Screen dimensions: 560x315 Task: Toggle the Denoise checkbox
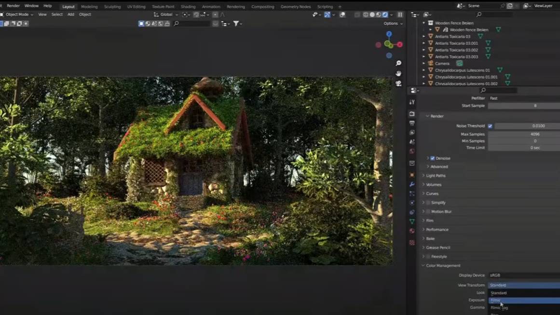pos(433,158)
